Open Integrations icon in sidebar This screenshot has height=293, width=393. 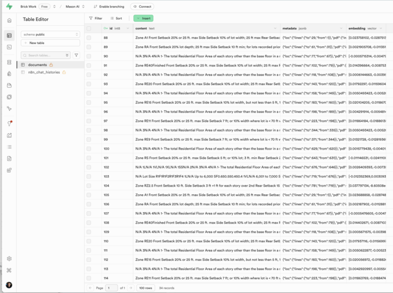pyautogui.click(x=9, y=170)
